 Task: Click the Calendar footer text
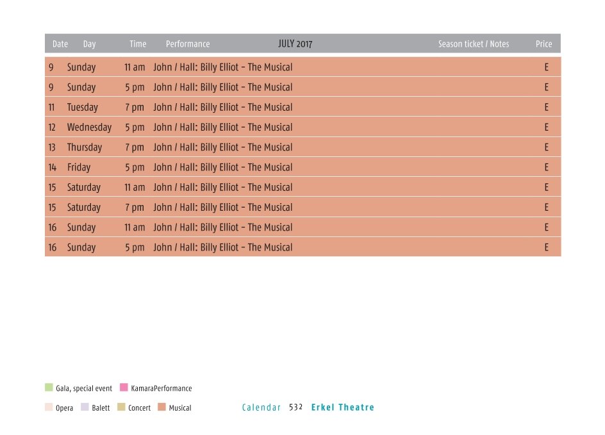tap(261, 407)
